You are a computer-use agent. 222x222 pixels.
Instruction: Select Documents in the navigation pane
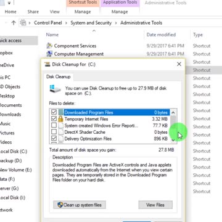click(10, 105)
